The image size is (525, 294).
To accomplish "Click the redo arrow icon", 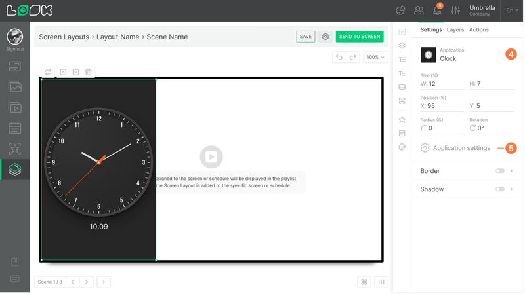I will pos(353,58).
